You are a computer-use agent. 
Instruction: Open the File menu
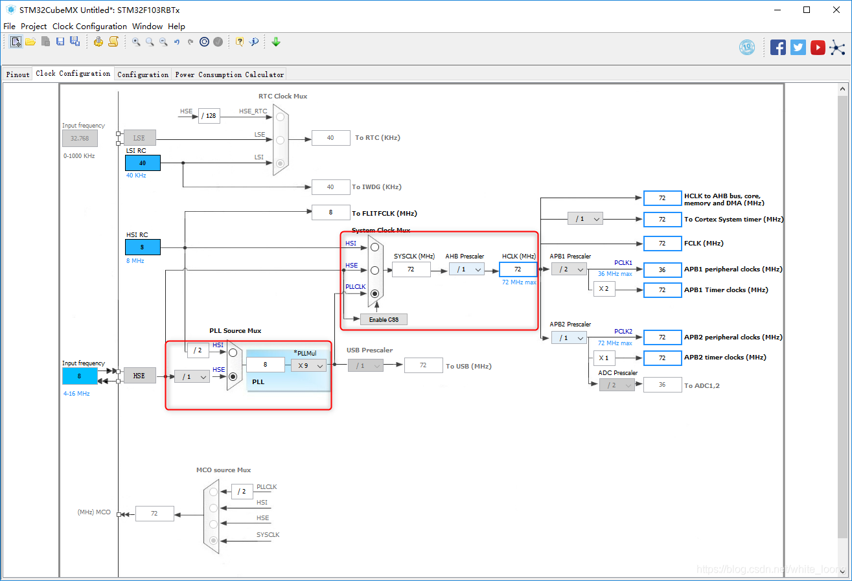(9, 27)
